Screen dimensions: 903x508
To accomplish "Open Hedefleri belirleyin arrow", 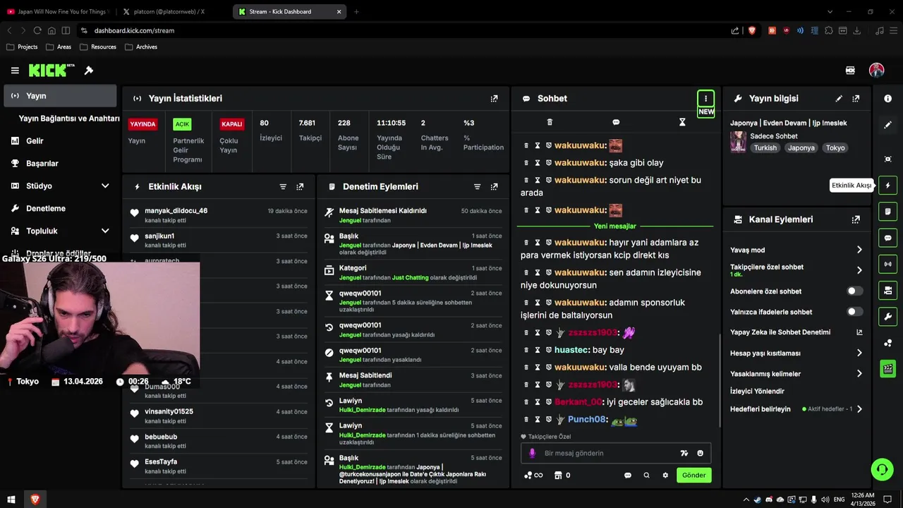I will click(x=859, y=409).
